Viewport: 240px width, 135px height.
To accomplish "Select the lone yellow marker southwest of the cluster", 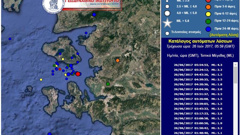I will [41, 80].
